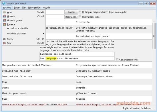The height and width of the screenshot is (112, 157).
Task: Click the search text input field
Action: 55,12
